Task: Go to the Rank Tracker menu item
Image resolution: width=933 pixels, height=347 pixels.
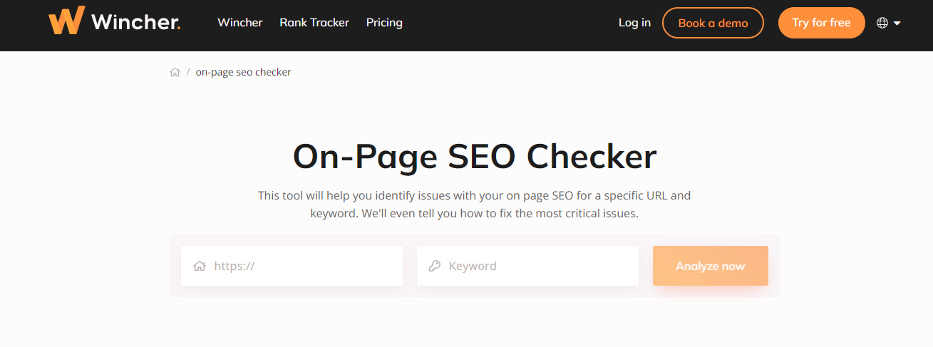Action: [314, 23]
